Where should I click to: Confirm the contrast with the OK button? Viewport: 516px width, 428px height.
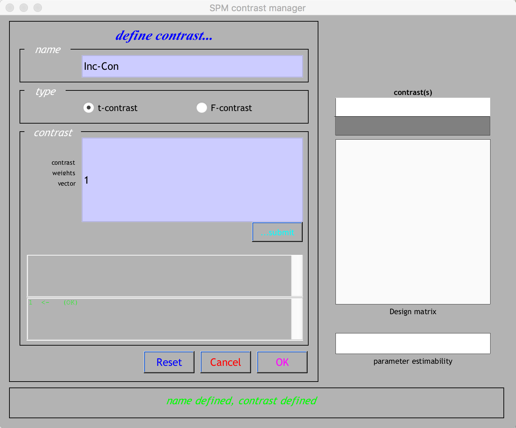click(x=282, y=362)
